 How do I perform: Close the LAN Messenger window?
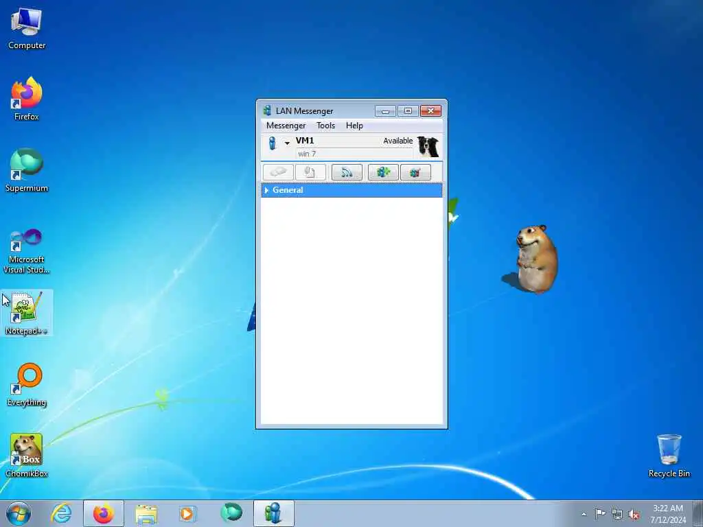[x=431, y=110]
